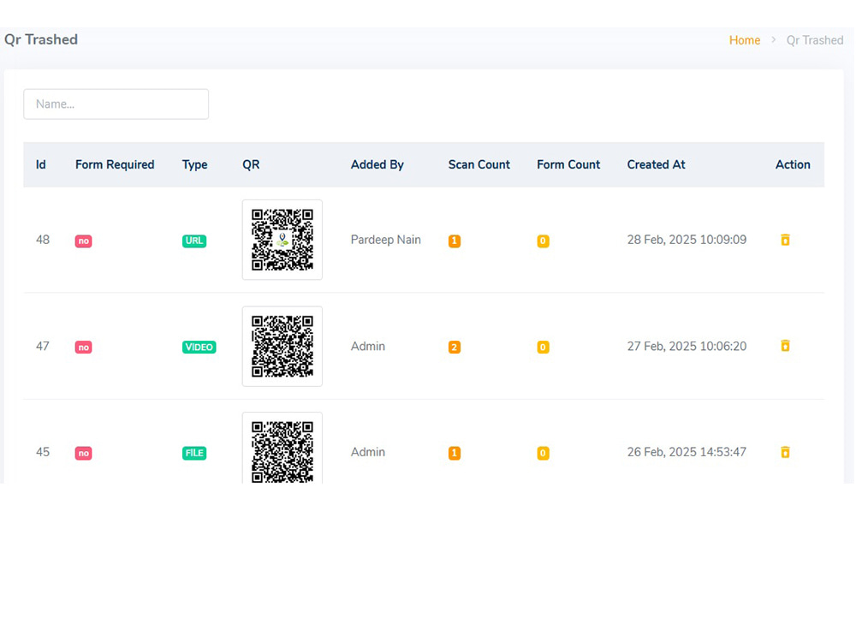Open the QR code thumbnail for row 48
856x642 pixels.
coord(282,240)
